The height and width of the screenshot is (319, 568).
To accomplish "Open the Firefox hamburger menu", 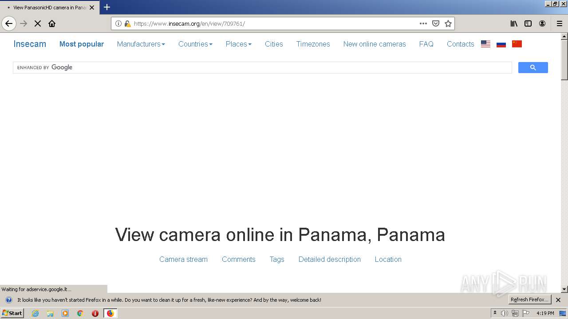I will pos(560,23).
